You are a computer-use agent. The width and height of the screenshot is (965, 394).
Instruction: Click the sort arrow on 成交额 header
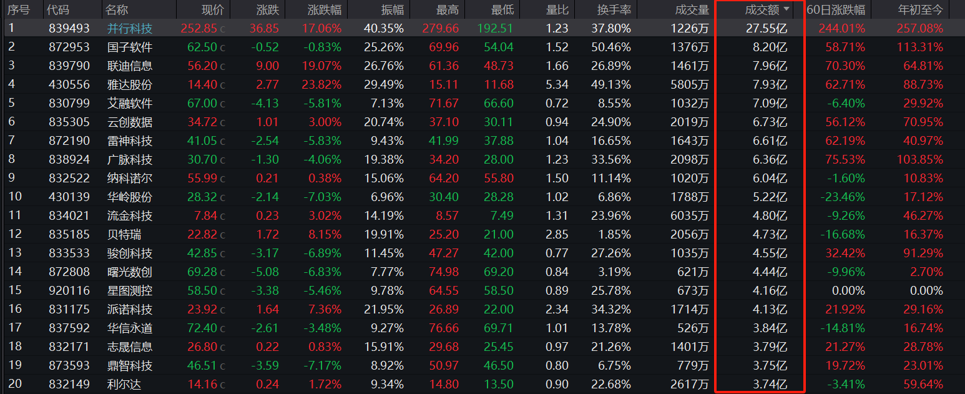click(x=786, y=9)
